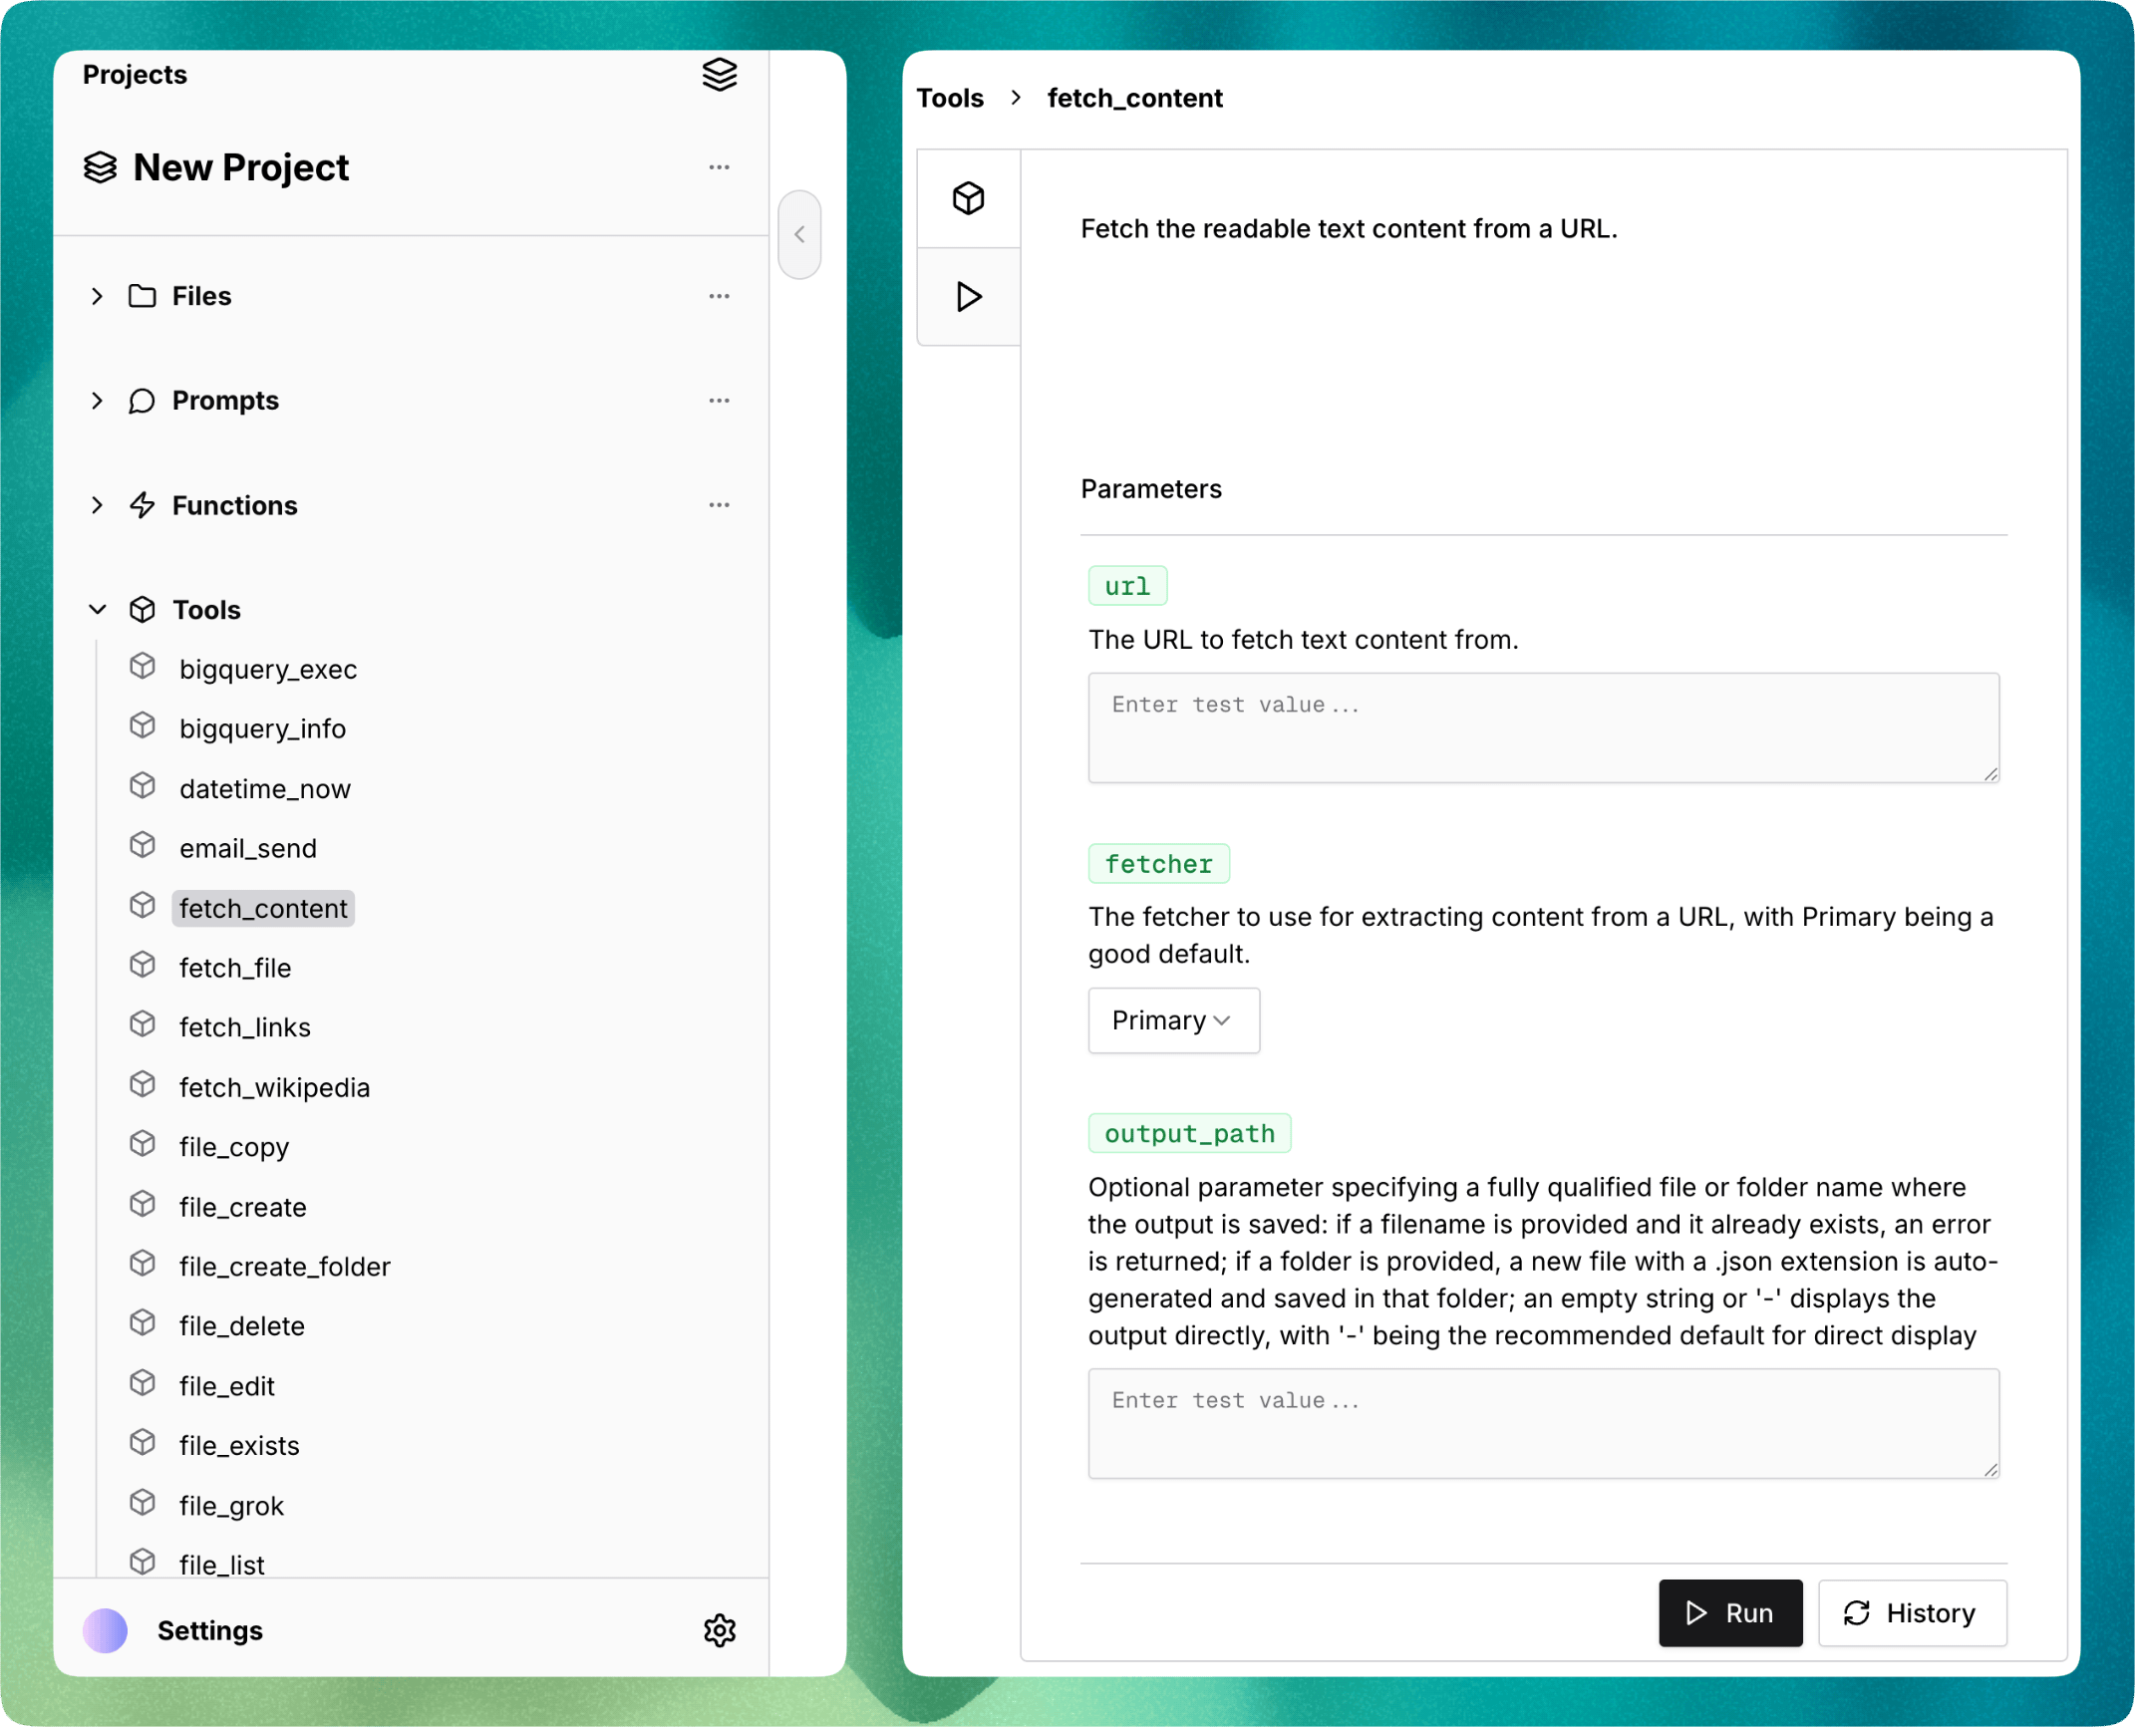Collapse the Tools tree section
The width and height of the screenshot is (2135, 1727).
click(x=97, y=610)
